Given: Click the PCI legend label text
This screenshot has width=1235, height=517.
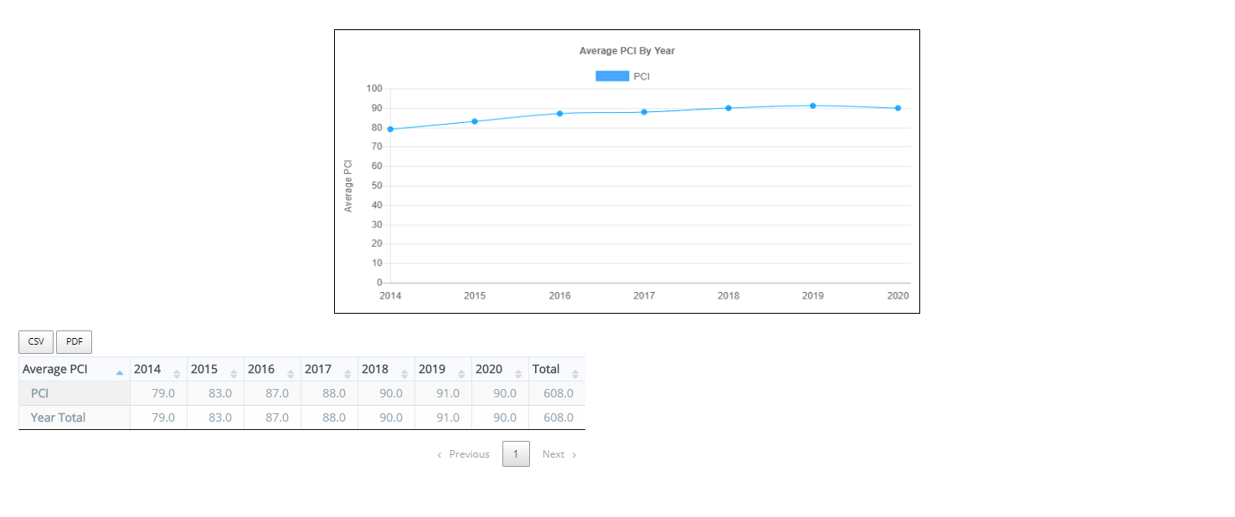Looking at the screenshot, I should [x=641, y=76].
